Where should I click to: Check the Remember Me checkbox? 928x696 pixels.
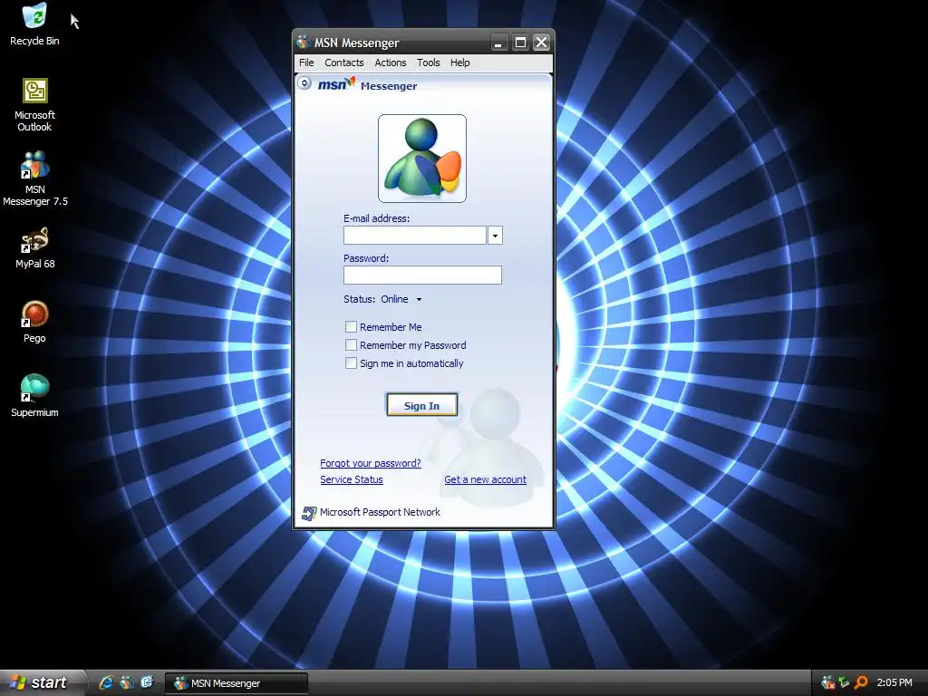click(x=351, y=326)
